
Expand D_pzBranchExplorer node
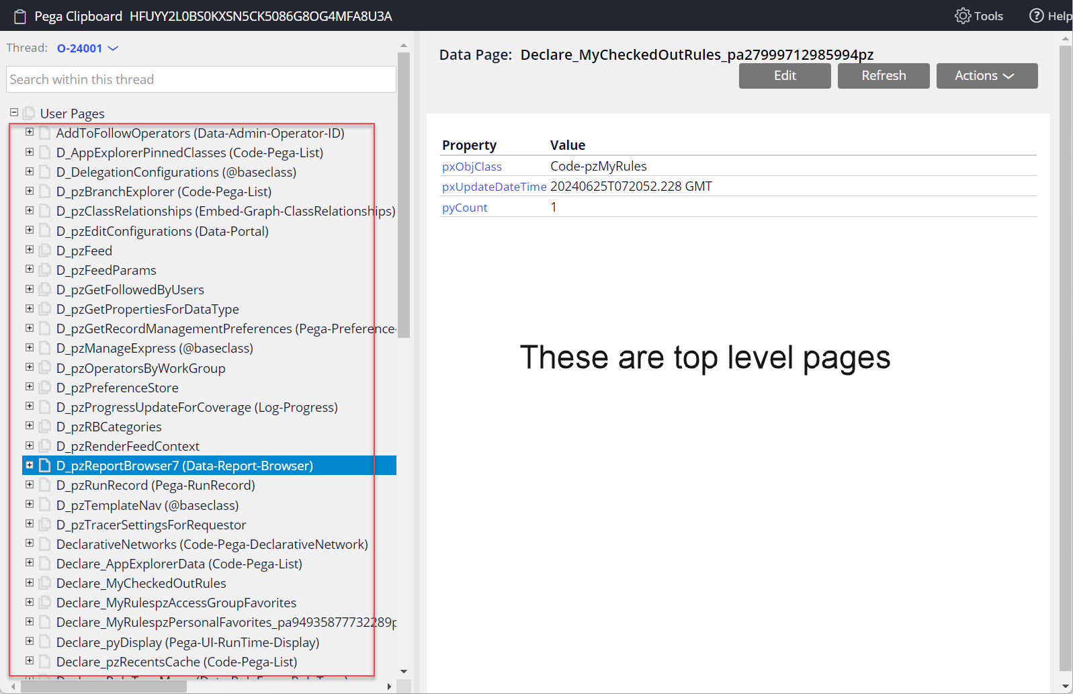[x=30, y=191]
